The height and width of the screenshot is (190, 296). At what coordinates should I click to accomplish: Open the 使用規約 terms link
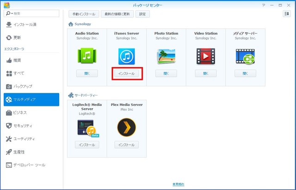[x=178, y=184]
